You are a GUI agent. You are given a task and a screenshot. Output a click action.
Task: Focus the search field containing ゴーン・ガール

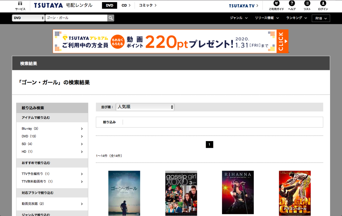point(76,18)
